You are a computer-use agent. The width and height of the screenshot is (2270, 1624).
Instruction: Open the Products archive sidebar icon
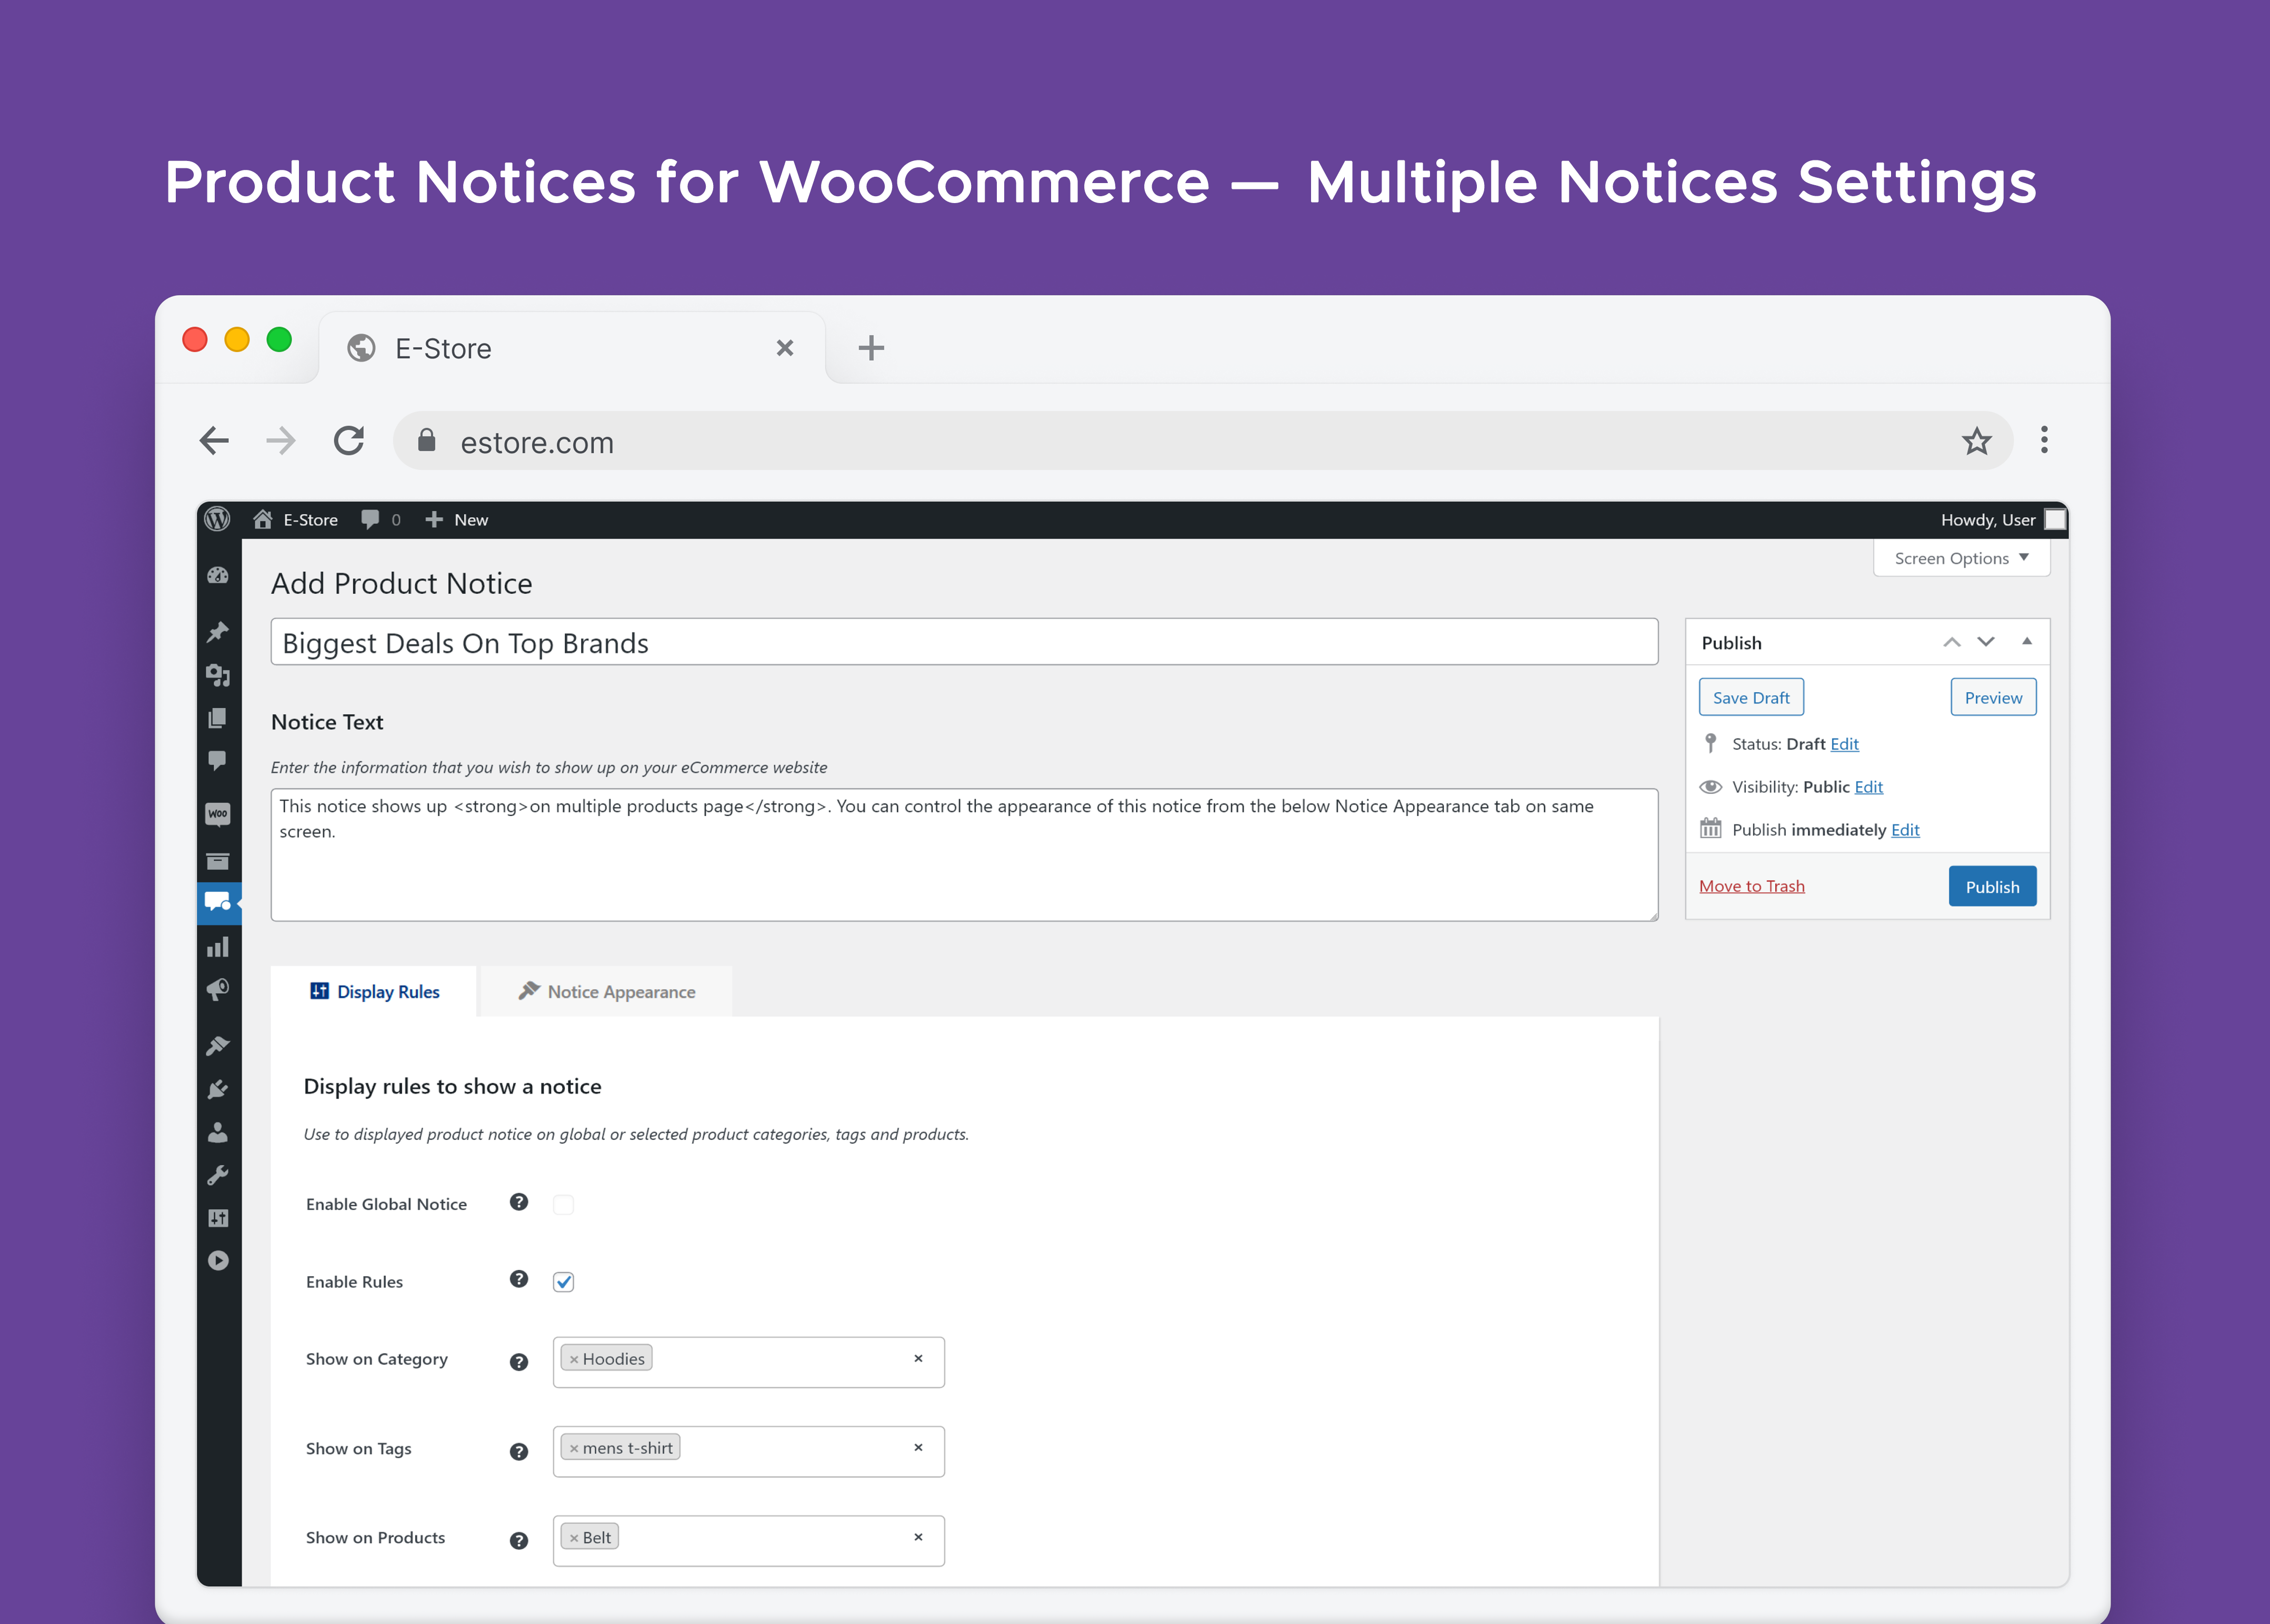click(x=218, y=861)
